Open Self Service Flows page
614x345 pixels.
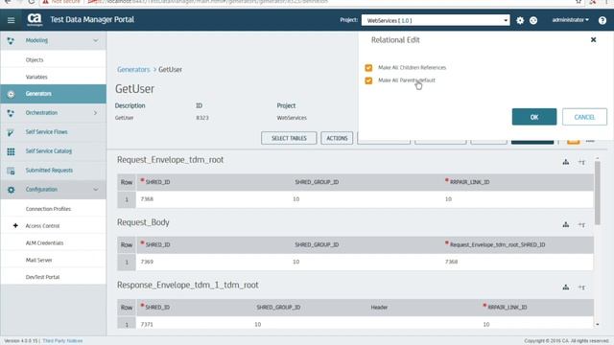point(47,132)
